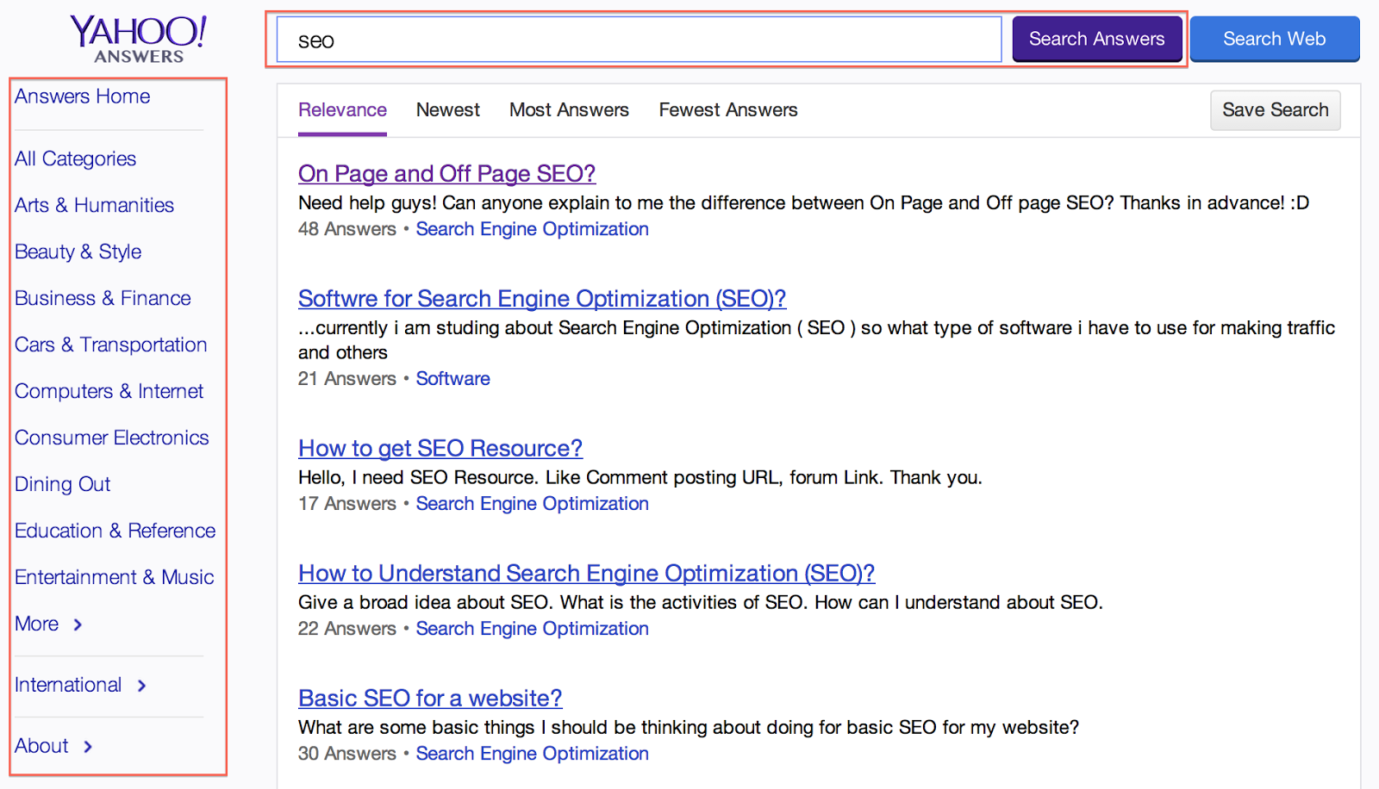1379x789 pixels.
Task: Click the '22 Answers' count text
Action: [347, 629]
